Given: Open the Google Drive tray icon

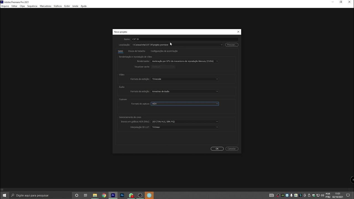Looking at the screenshot, I should pos(296,195).
